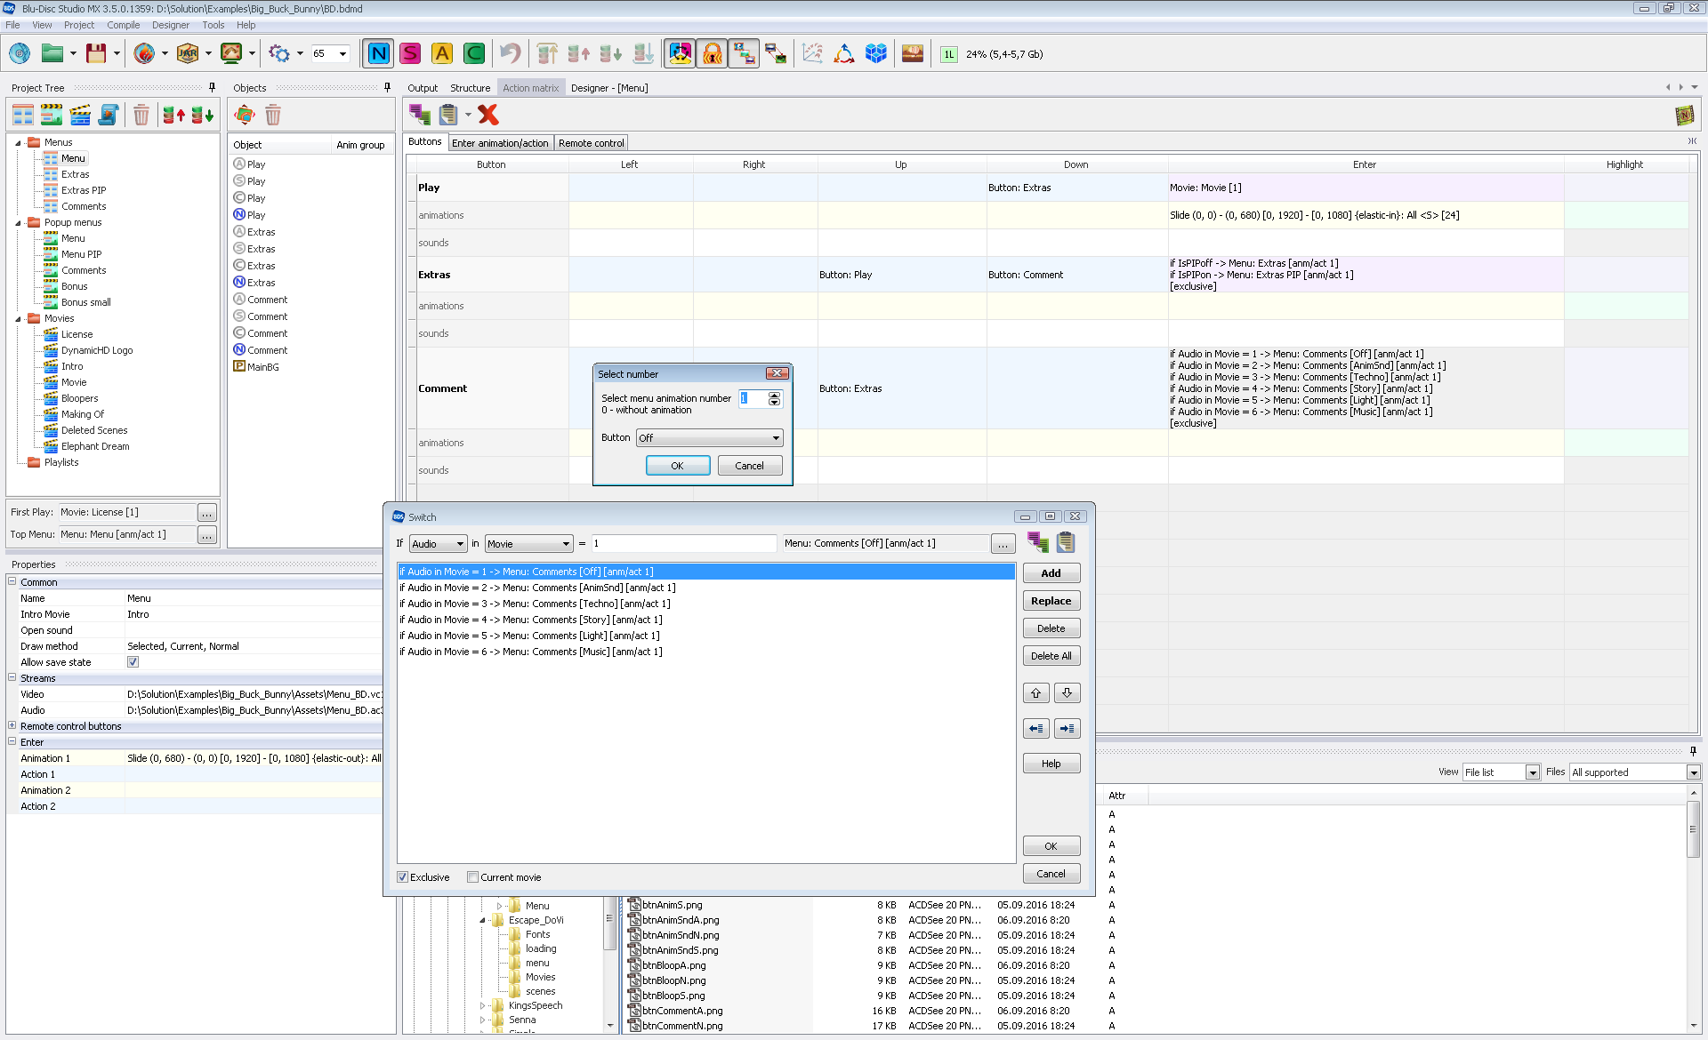Click paste clipboard icon in Switch dialog

pos(1066,542)
